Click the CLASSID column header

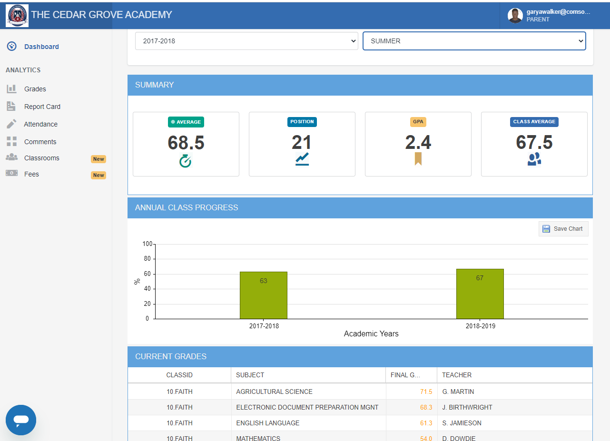(x=179, y=375)
